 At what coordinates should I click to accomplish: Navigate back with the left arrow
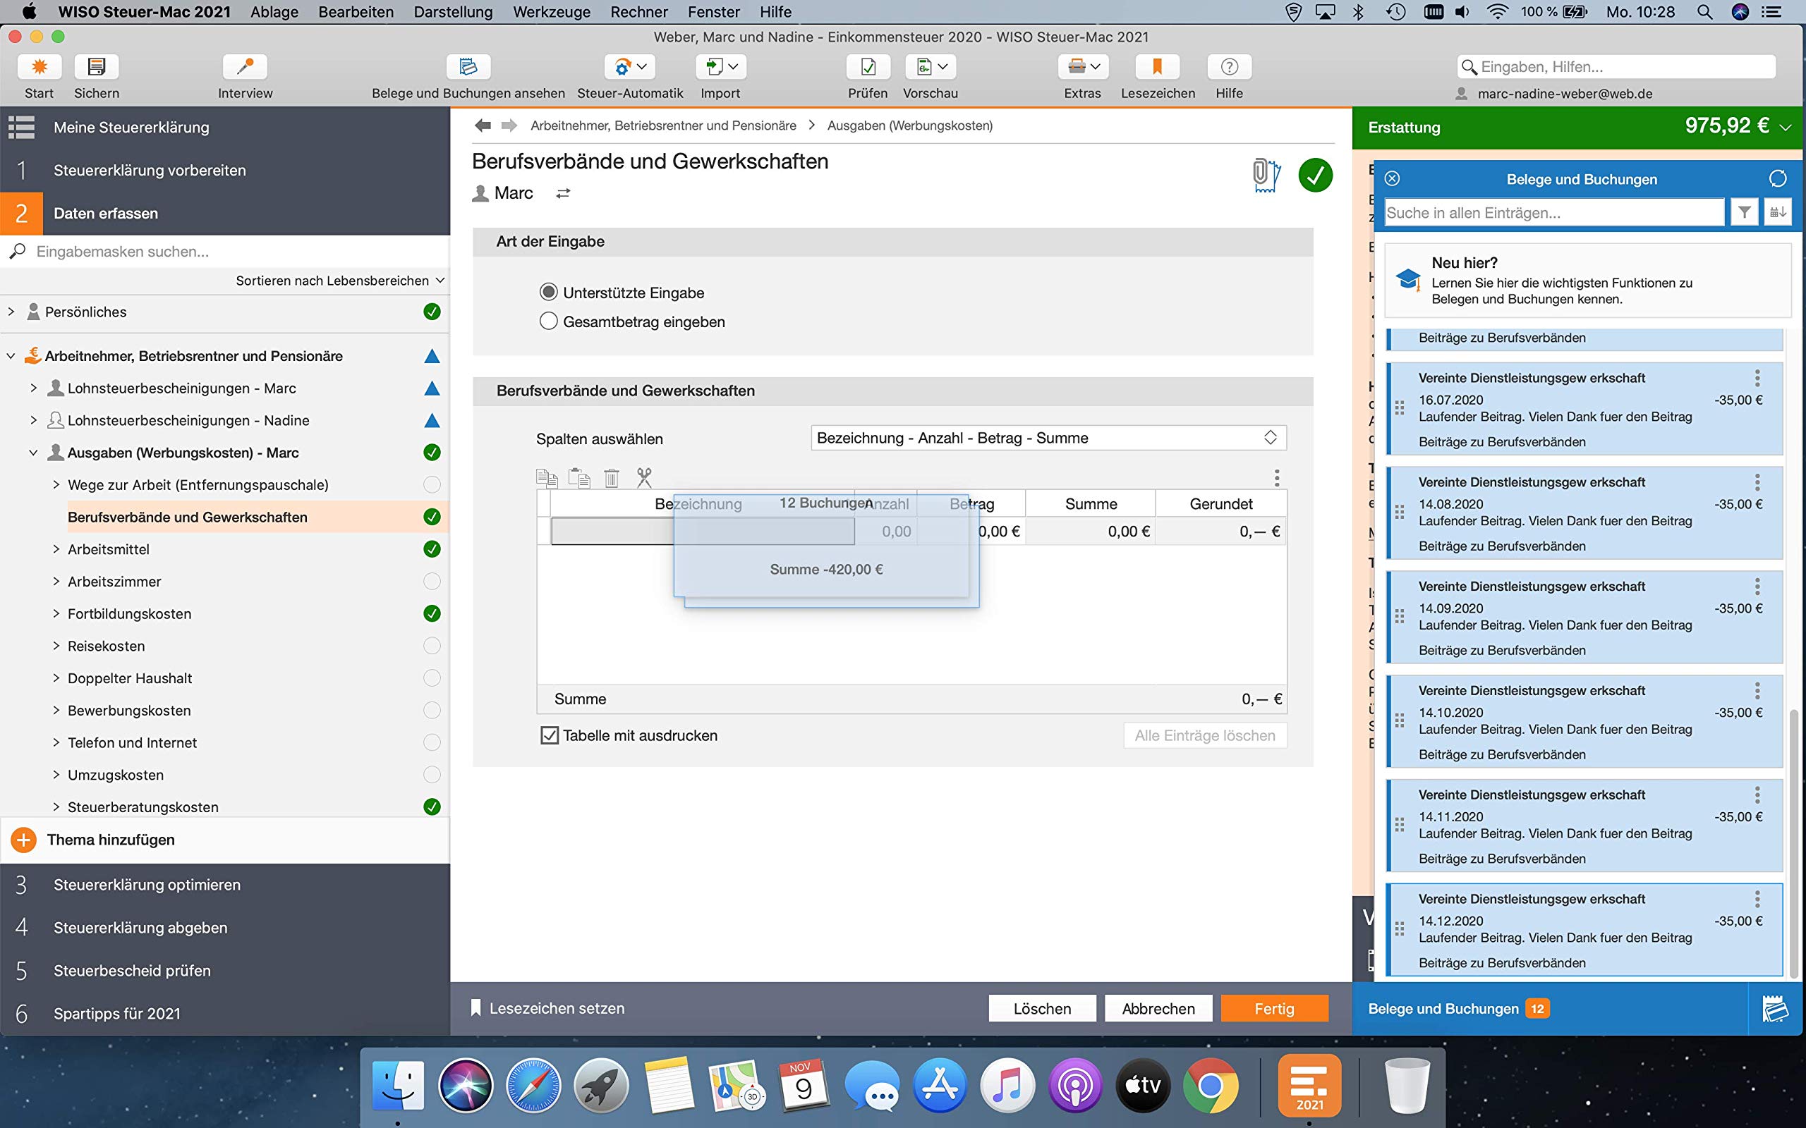click(483, 125)
